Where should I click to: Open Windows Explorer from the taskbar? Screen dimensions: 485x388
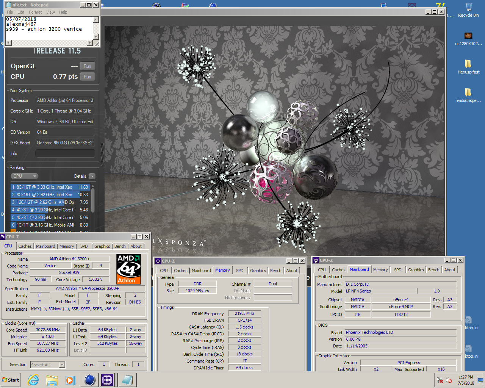click(52, 380)
